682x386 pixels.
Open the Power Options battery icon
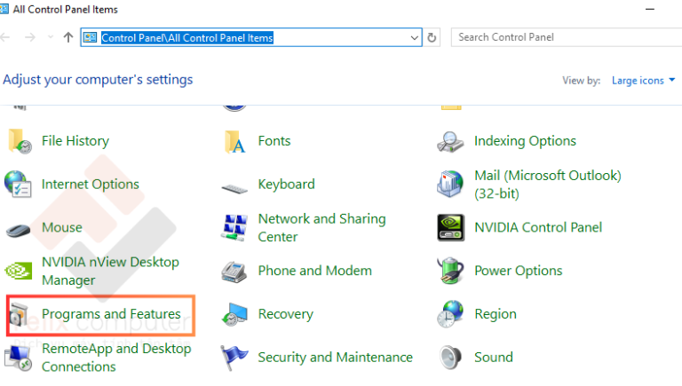pos(450,271)
